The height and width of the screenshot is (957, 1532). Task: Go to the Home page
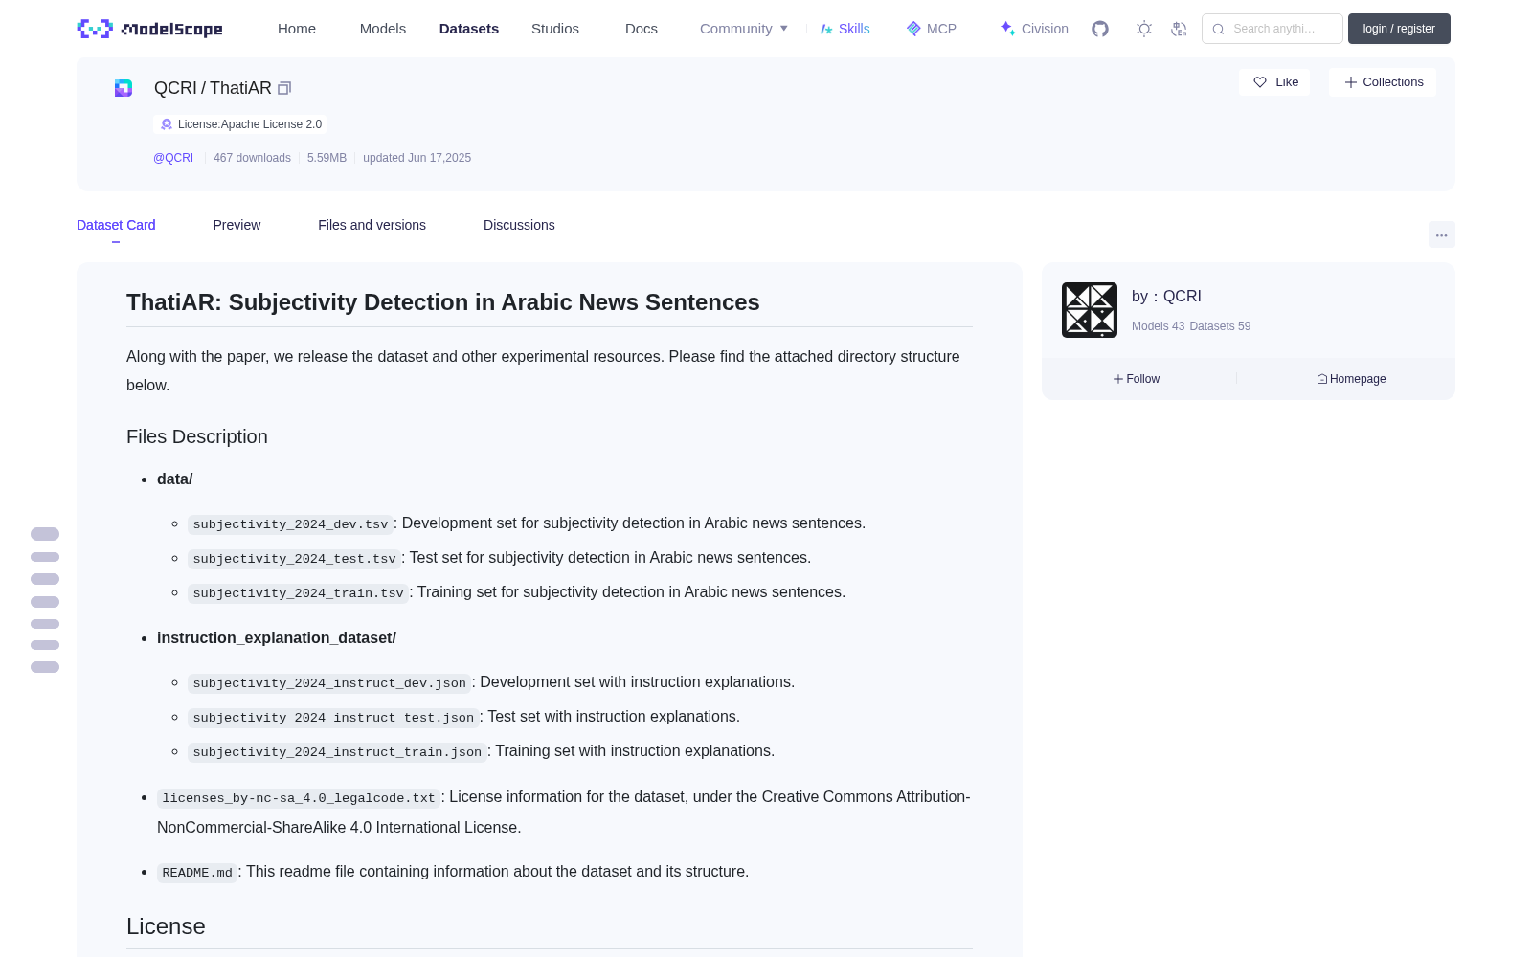297,29
